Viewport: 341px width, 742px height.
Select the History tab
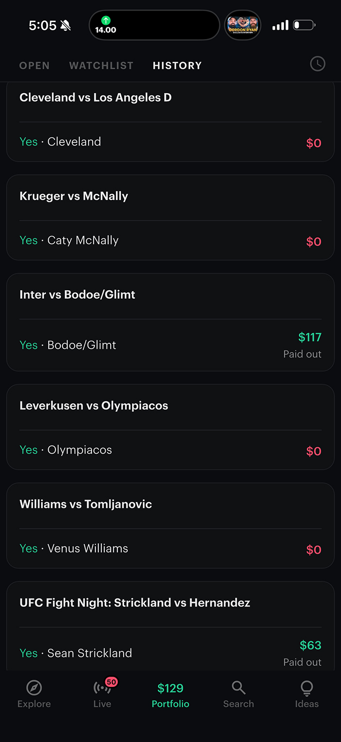[x=177, y=65]
